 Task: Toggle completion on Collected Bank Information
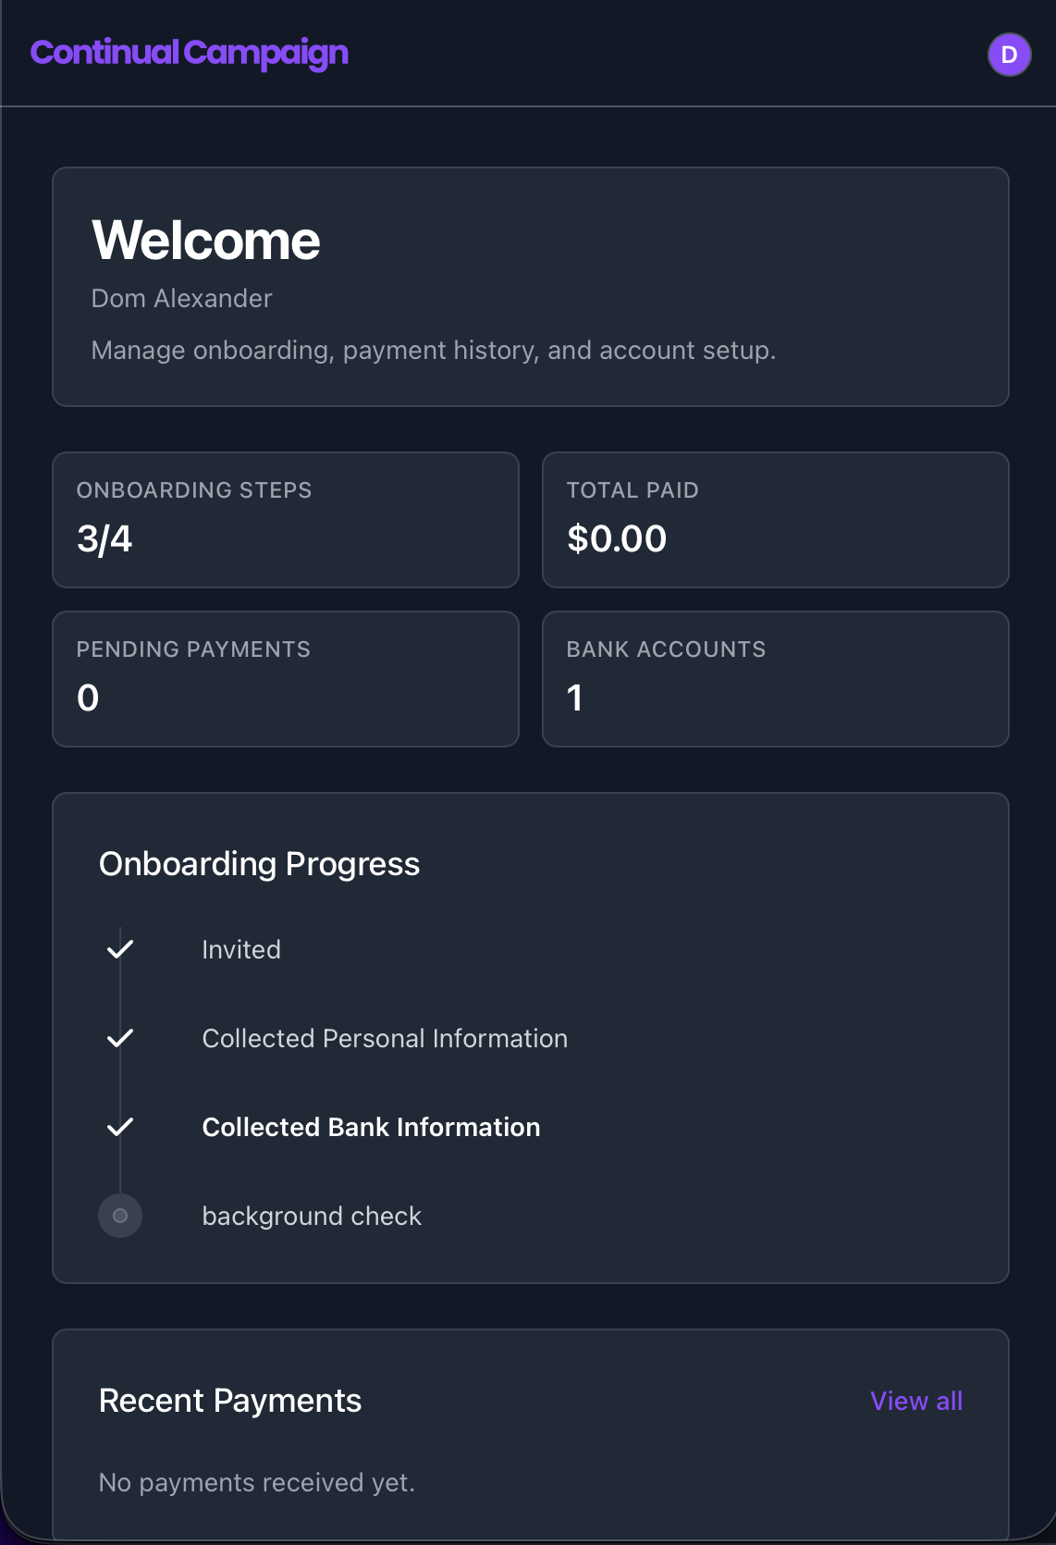(x=119, y=1127)
